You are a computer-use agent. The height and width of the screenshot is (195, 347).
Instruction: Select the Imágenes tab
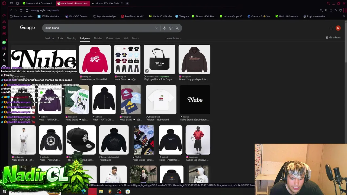(85, 38)
